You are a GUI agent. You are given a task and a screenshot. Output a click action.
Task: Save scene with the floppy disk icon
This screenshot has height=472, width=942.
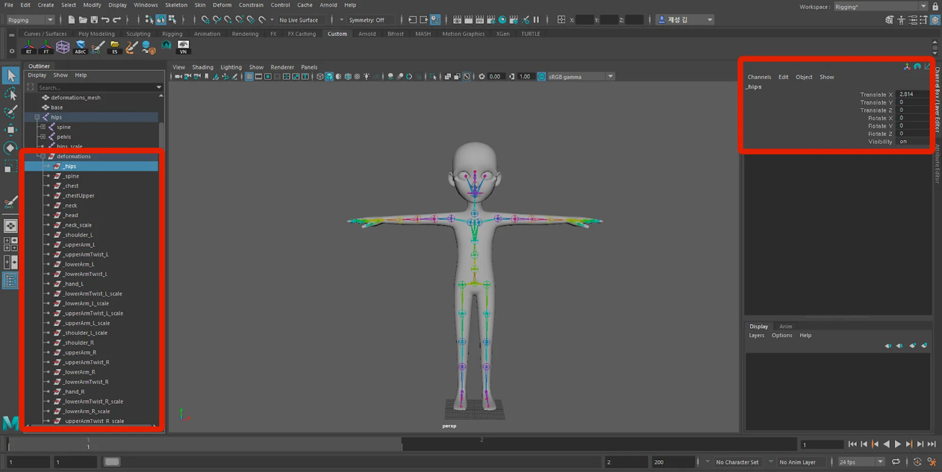(x=94, y=20)
